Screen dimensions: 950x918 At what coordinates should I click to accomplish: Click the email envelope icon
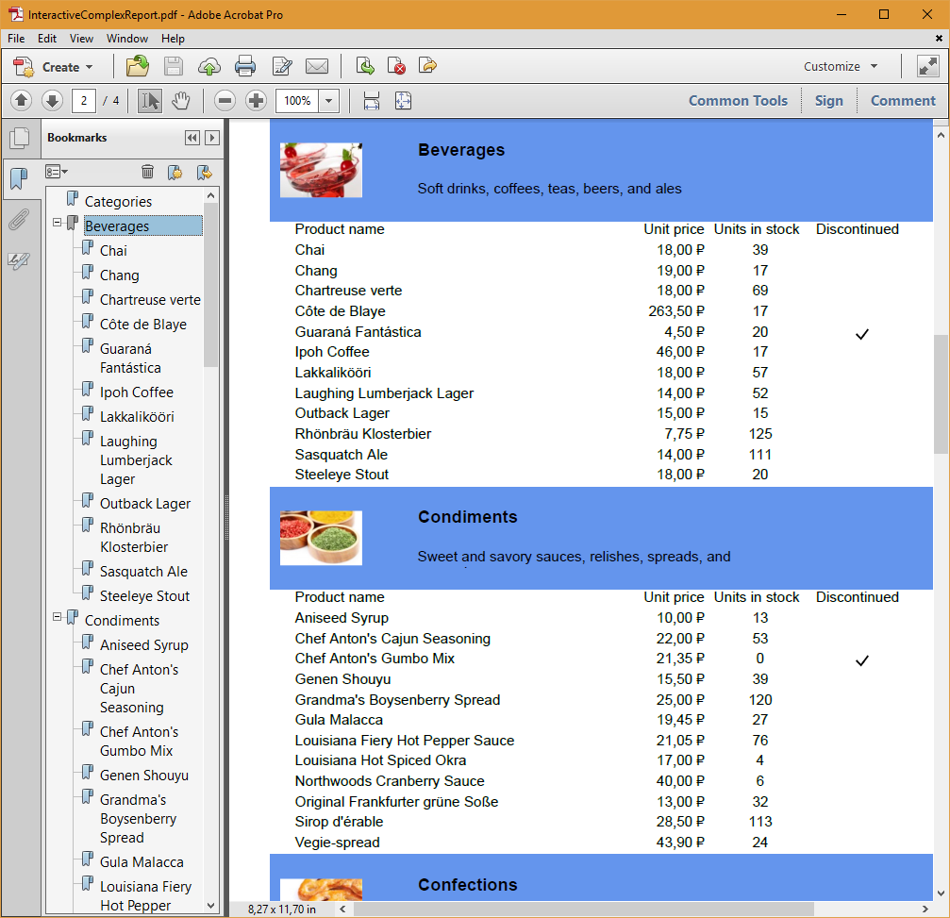click(x=317, y=66)
